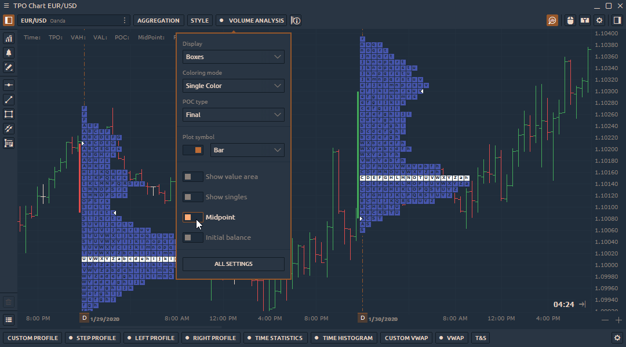626x347 pixels.
Task: Toggle the Time Histogram indicator
Action: coord(344,338)
